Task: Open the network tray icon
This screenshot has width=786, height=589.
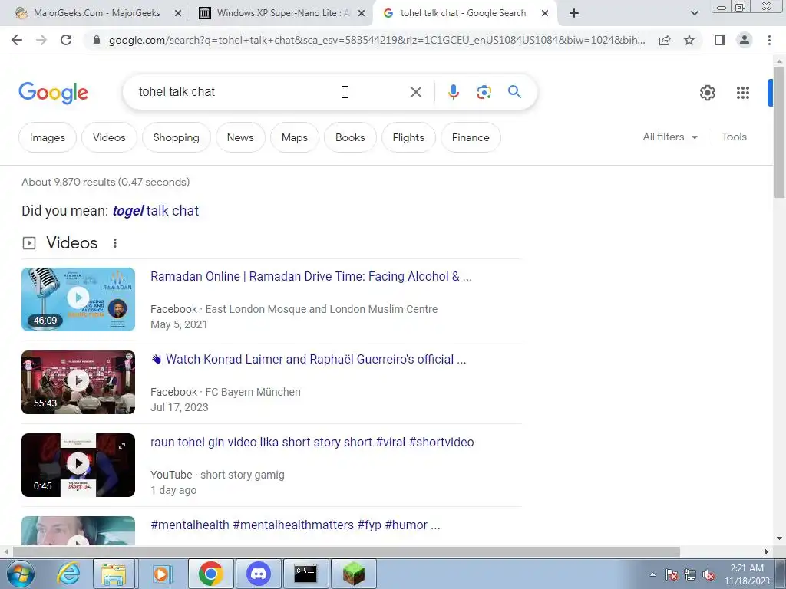Action: tap(690, 574)
